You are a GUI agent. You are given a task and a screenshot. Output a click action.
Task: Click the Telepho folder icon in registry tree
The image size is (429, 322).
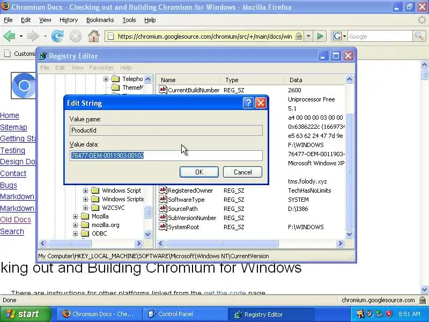click(x=116, y=79)
